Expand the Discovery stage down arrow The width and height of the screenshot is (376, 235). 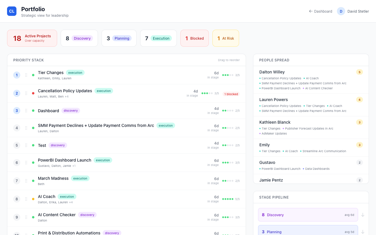(363, 215)
